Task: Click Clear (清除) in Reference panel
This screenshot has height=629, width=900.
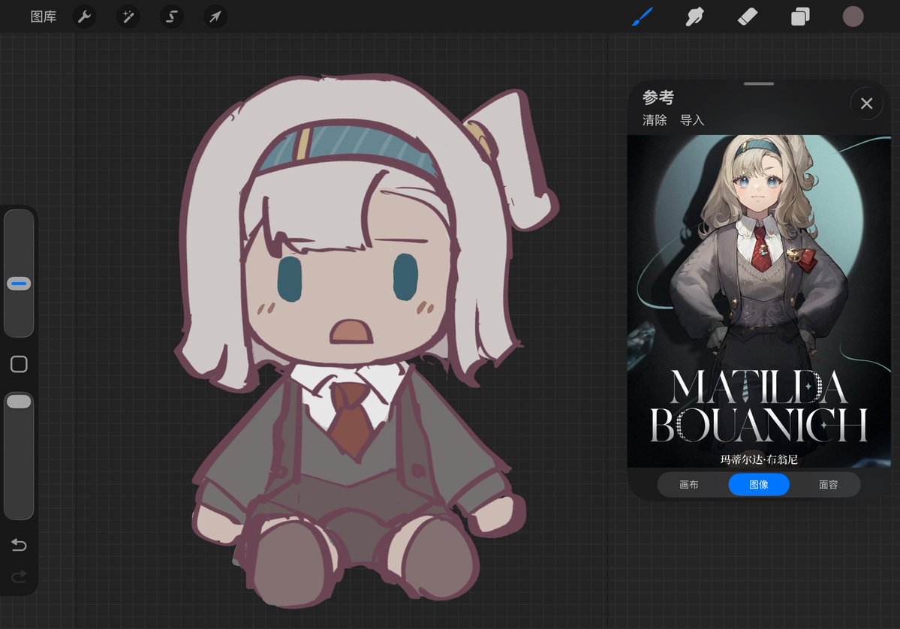Action: 655,120
